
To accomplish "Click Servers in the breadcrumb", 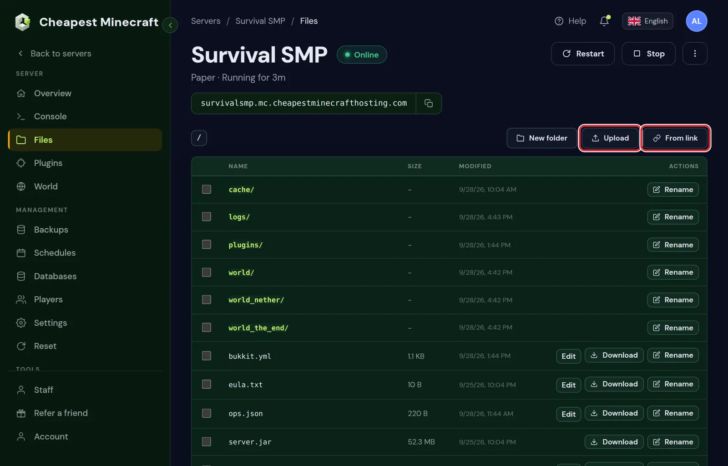I will tap(206, 21).
